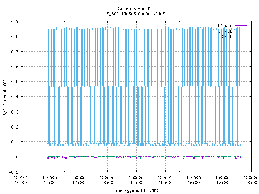
Task: Click the y-axis tick value 0.8
Action: point(15,36)
